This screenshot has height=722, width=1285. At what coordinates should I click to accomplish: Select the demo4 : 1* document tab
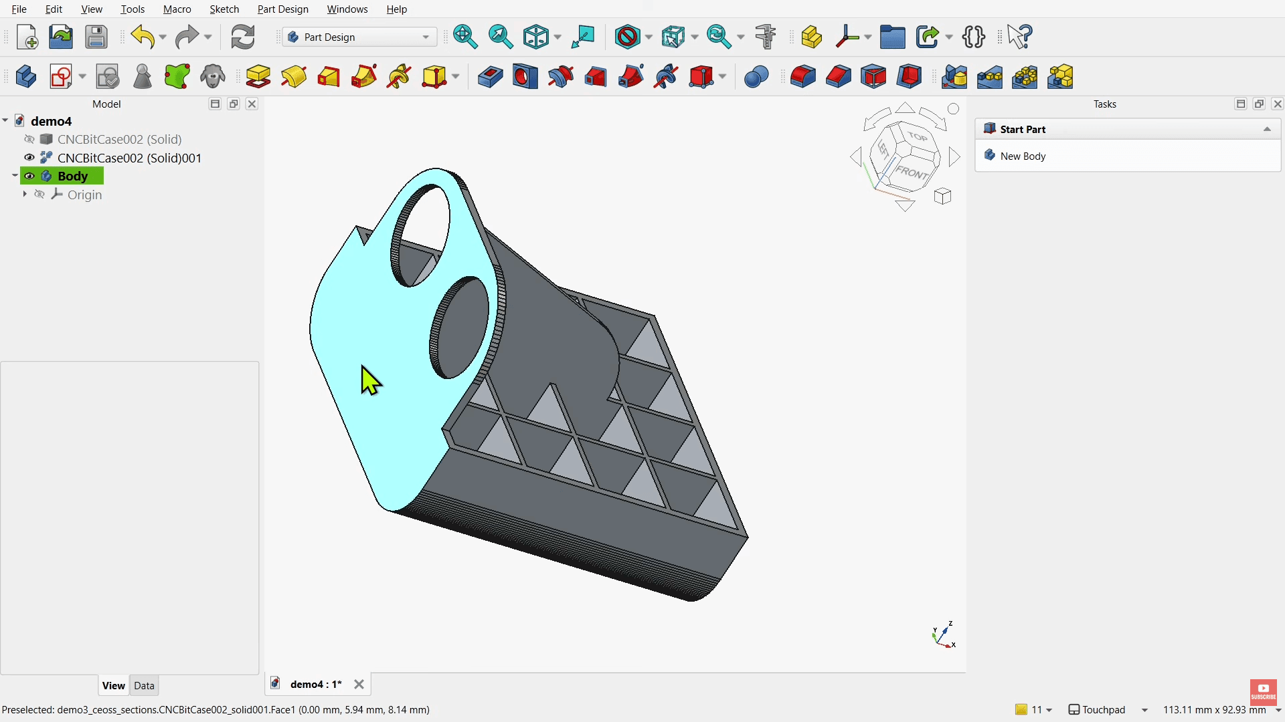click(x=316, y=684)
